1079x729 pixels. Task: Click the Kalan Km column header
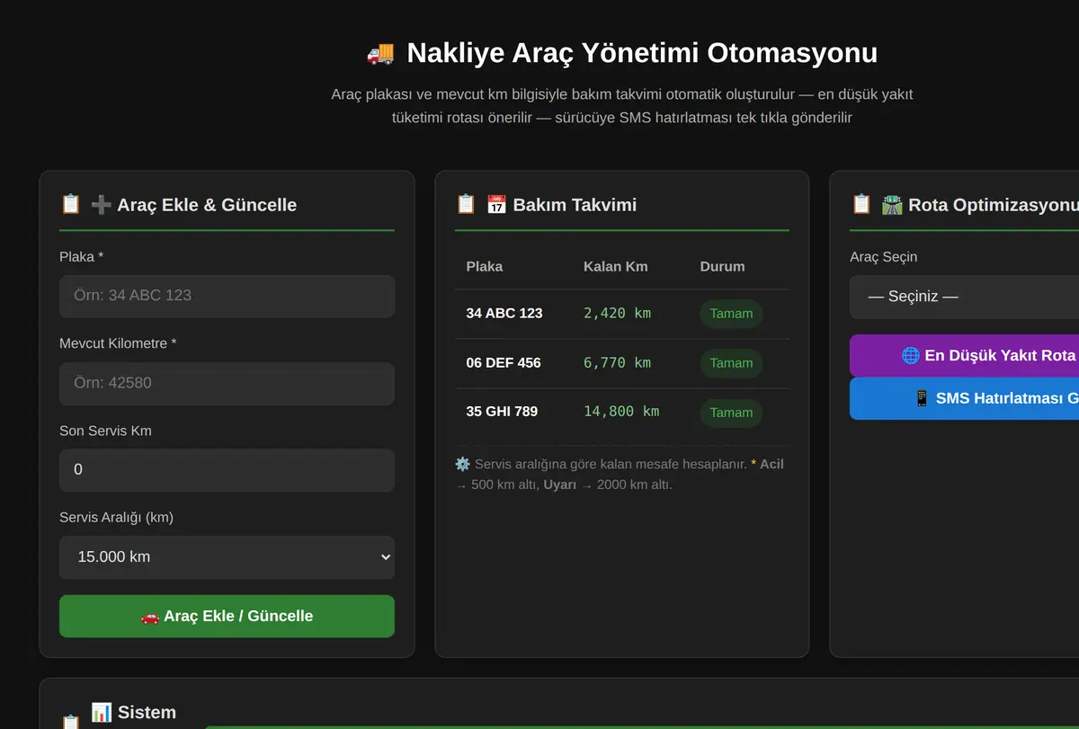point(615,266)
